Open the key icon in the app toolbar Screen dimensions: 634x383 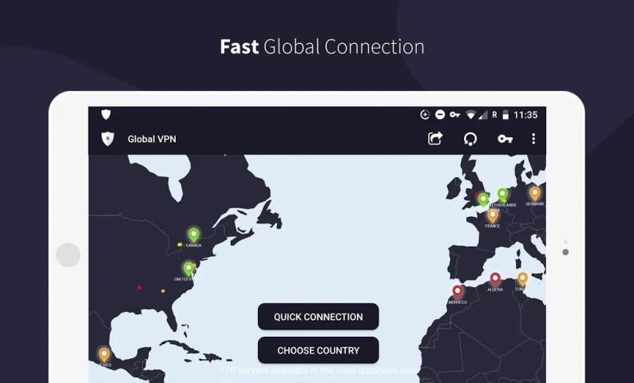pyautogui.click(x=505, y=139)
